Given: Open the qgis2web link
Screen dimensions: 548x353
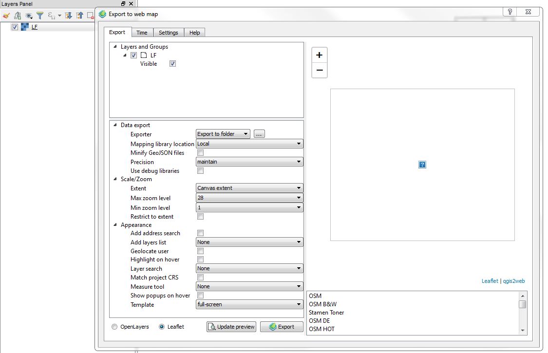Looking at the screenshot, I should 513,280.
